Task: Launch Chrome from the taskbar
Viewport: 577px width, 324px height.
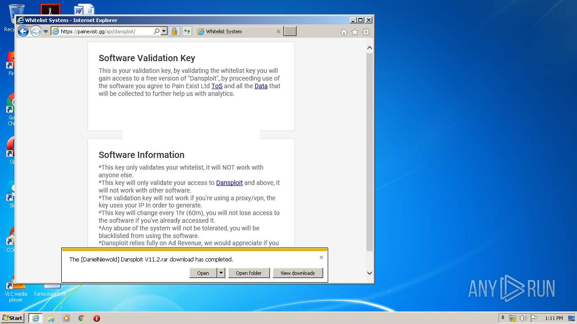Action: coord(82,318)
